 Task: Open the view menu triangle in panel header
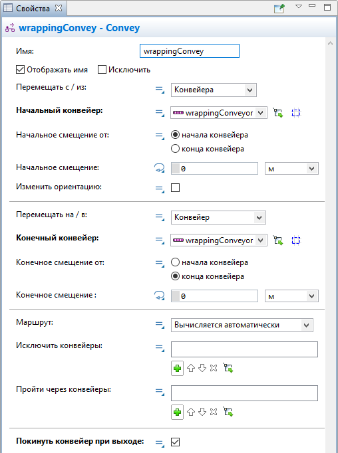tap(299, 7)
